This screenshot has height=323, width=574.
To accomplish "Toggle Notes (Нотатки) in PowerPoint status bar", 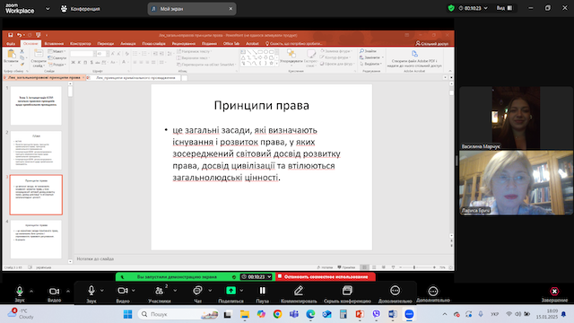I will (325, 267).
